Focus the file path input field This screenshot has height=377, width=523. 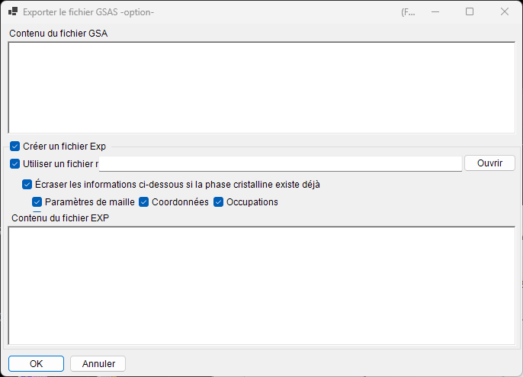pos(281,163)
